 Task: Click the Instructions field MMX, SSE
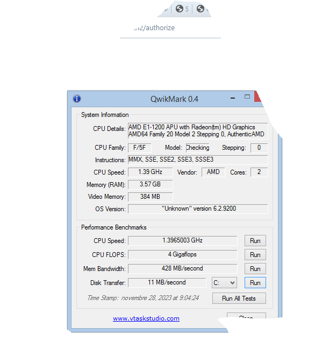[198, 160]
